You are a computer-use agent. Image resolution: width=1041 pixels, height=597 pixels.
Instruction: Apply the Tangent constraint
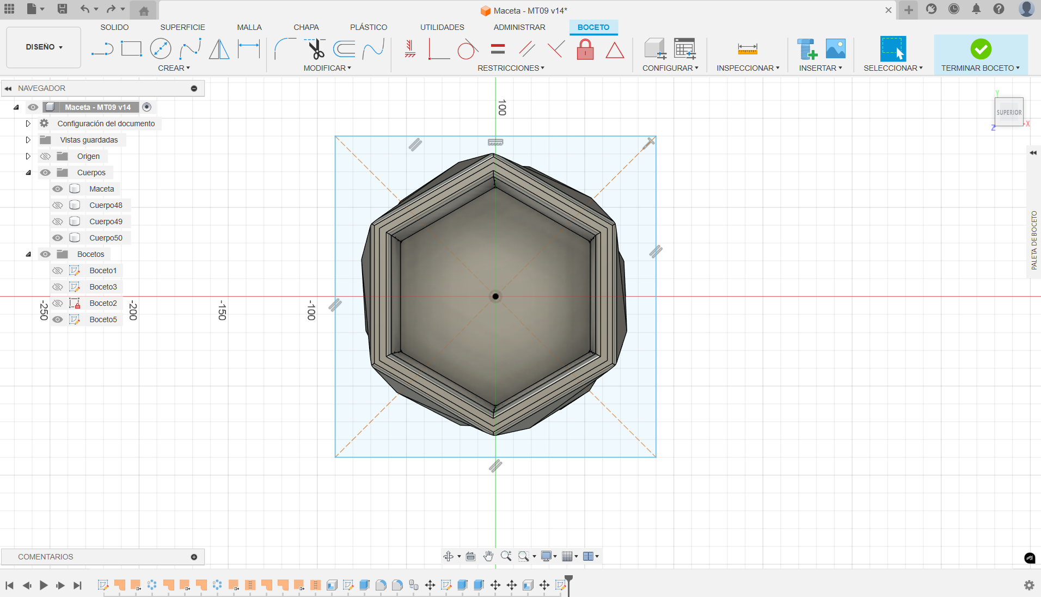(468, 50)
